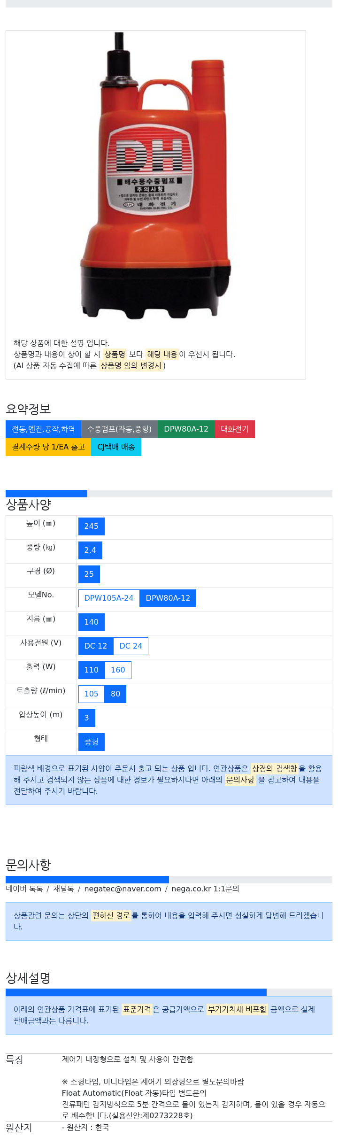Click the 중형 type value
The height and width of the screenshot is (1137, 338).
91,742
